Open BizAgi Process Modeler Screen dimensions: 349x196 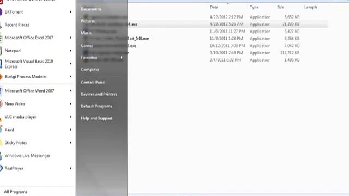(x=26, y=77)
